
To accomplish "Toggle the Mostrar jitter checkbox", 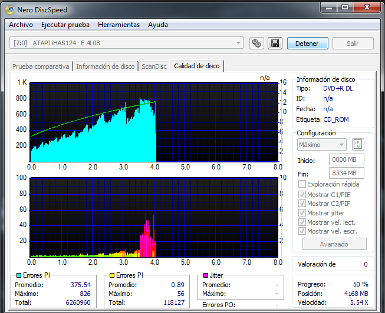I will [303, 213].
